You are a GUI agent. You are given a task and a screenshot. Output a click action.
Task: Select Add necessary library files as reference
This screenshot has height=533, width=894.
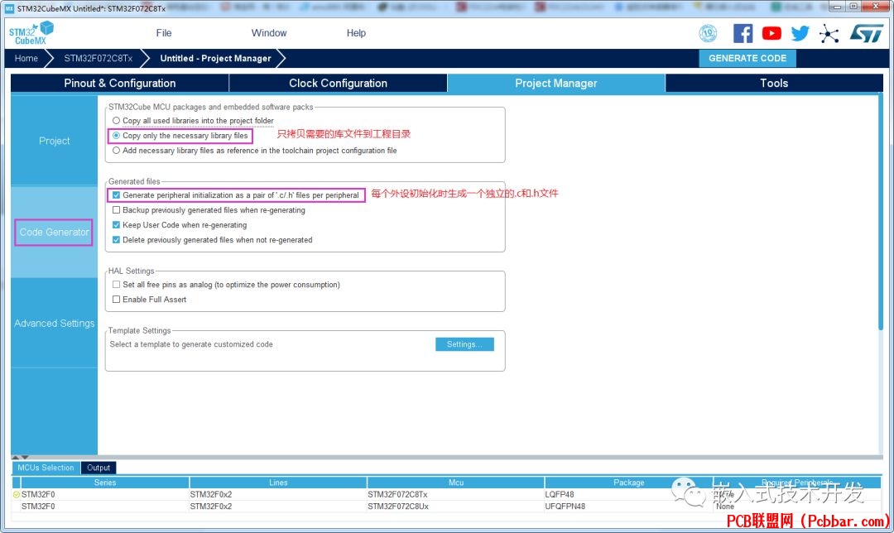pyautogui.click(x=117, y=151)
